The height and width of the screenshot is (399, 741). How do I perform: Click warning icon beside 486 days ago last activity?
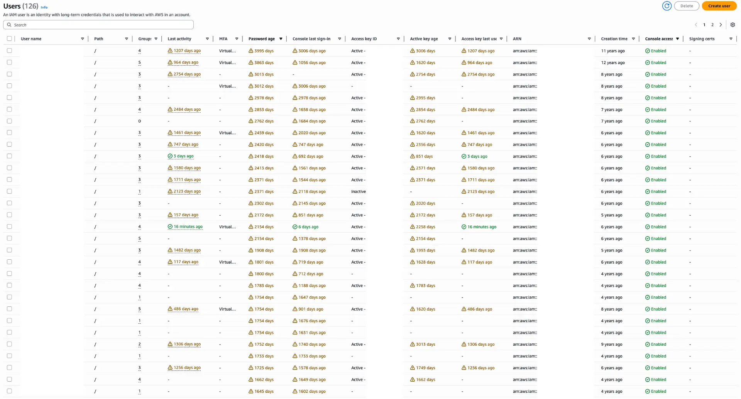(x=170, y=309)
